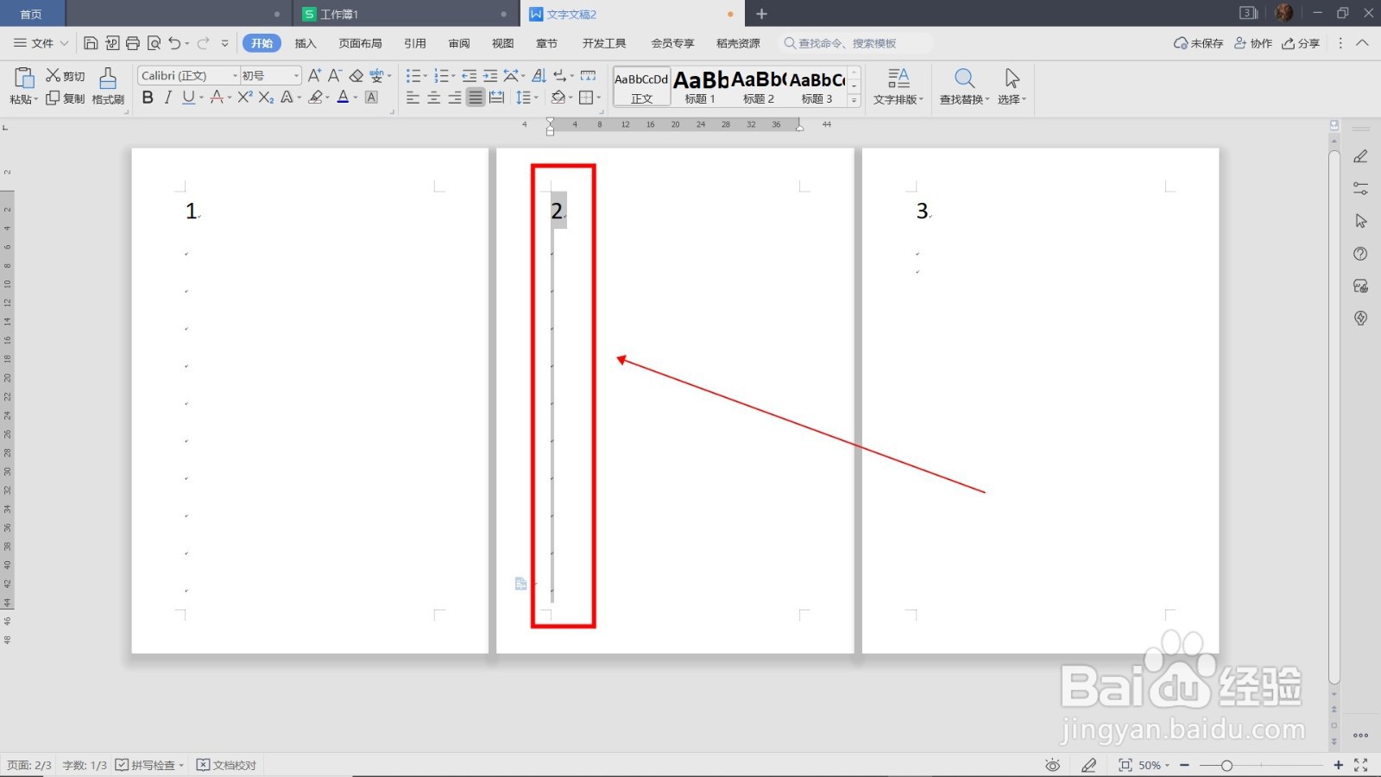Undo the last action
Viewport: 1381px width, 777px height.
(175, 43)
